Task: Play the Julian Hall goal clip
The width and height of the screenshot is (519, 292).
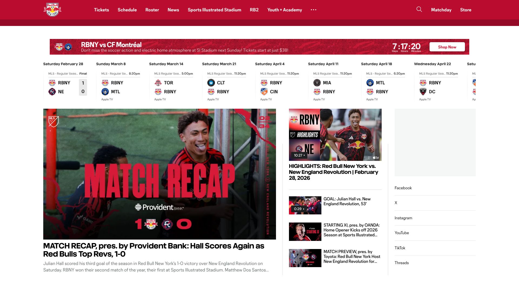Action: click(305, 205)
